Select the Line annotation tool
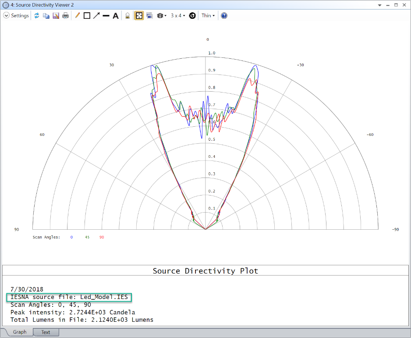The width and height of the screenshot is (411, 338). pyautogui.click(x=106, y=15)
